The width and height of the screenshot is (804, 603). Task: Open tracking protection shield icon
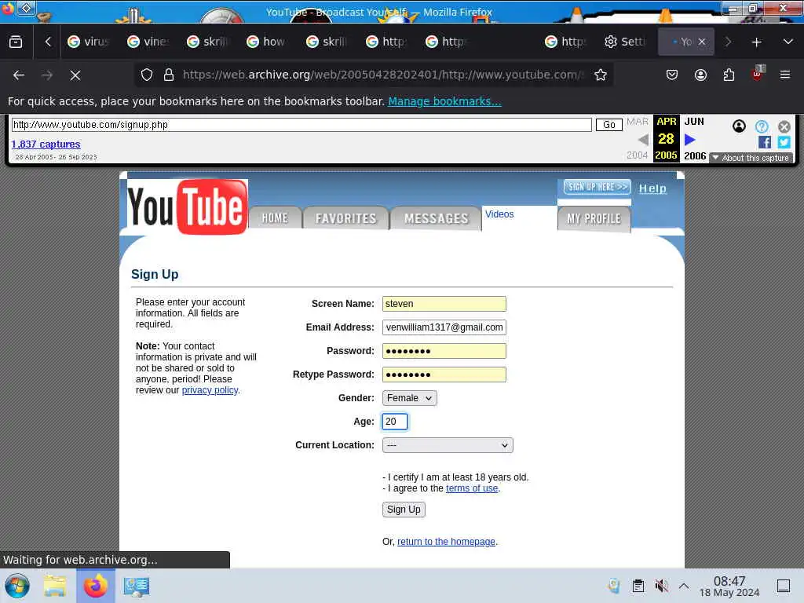click(x=147, y=75)
